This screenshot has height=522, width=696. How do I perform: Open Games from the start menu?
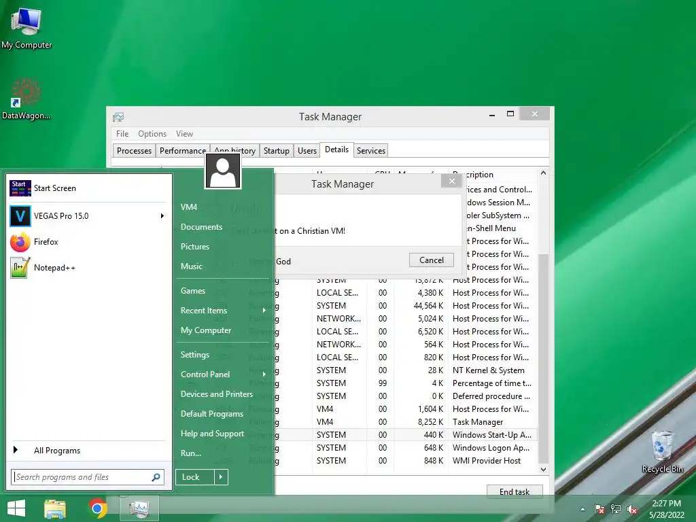pyautogui.click(x=192, y=291)
